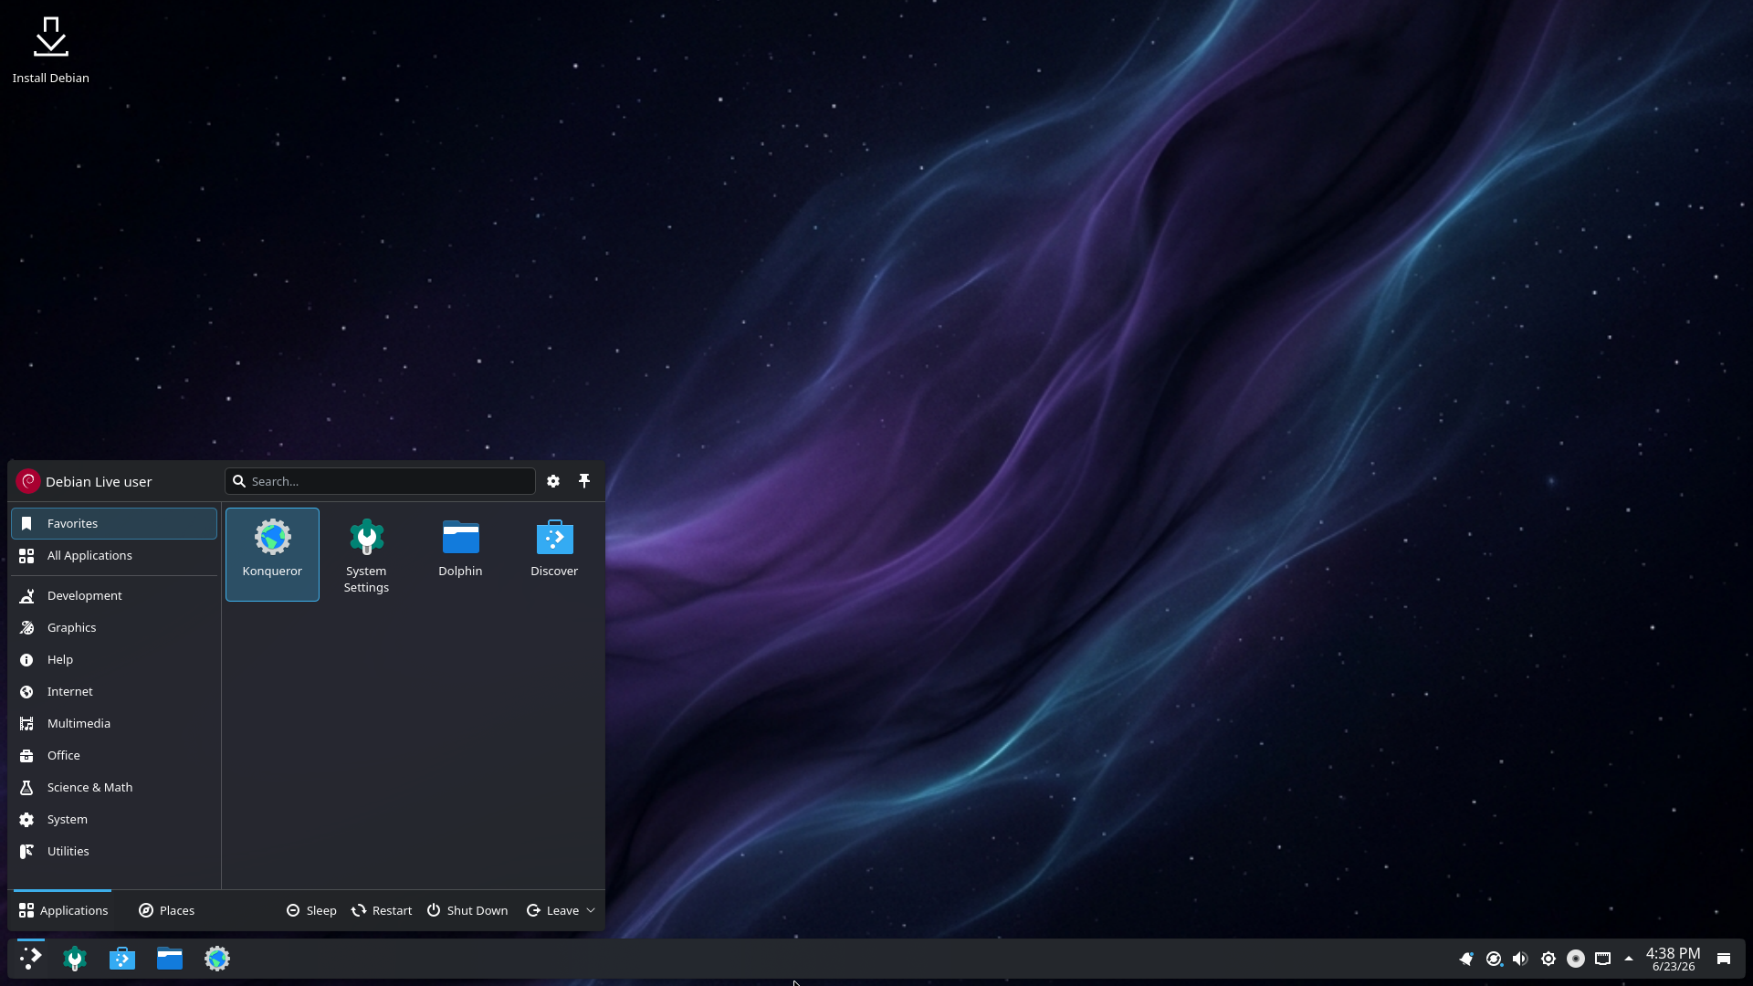Open System Settings from Favorites grid
The height and width of the screenshot is (986, 1753).
coord(366,554)
